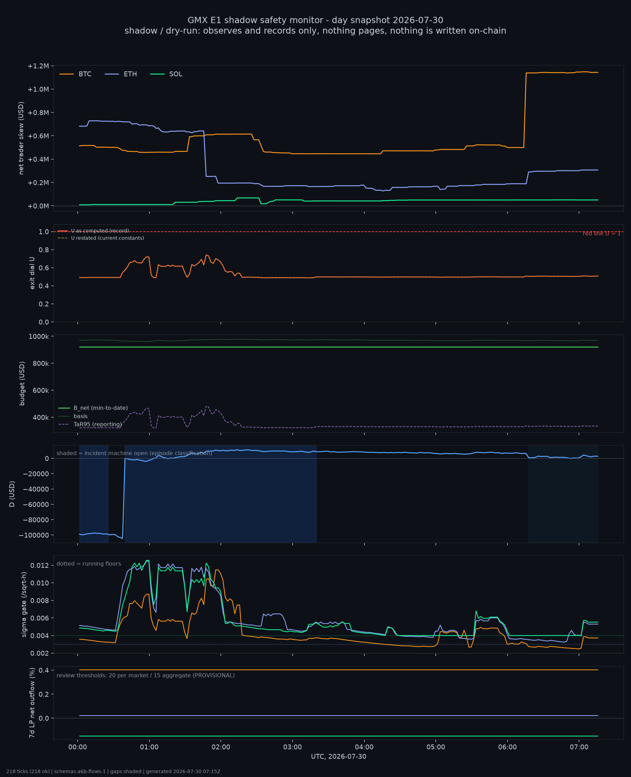The height and width of the screenshot is (777, 631).
Task: Click the footer '218 ticks (218 ok)' status line
Action: [113, 772]
